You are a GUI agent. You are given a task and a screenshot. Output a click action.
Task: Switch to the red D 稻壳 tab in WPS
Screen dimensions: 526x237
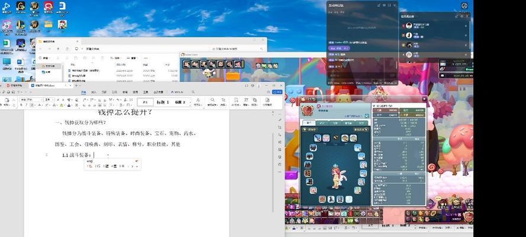coord(13,85)
